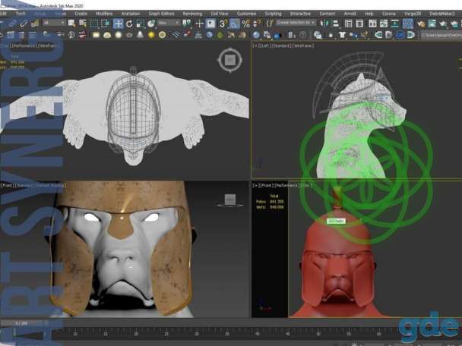This screenshot has height=346, width=462.
Task: Open the Select by Name dialog
Action: point(83,24)
